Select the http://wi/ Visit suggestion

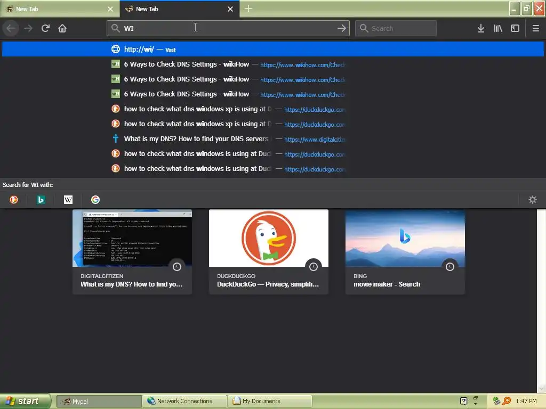point(272,49)
